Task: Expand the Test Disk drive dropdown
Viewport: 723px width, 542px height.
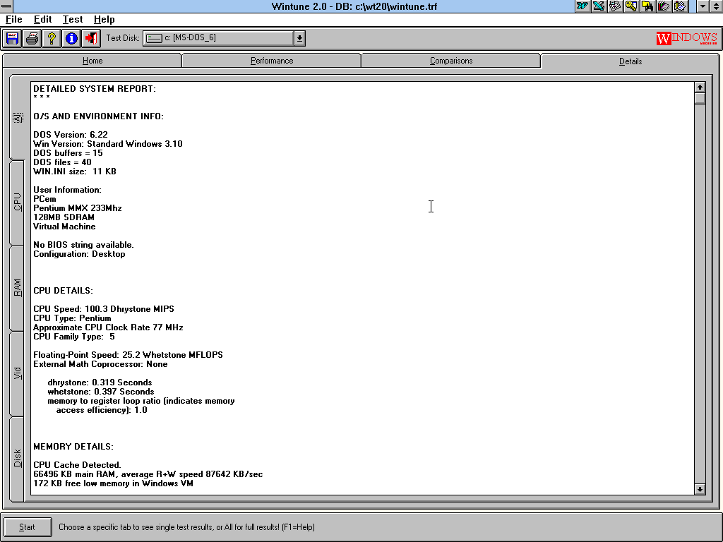Action: point(299,38)
